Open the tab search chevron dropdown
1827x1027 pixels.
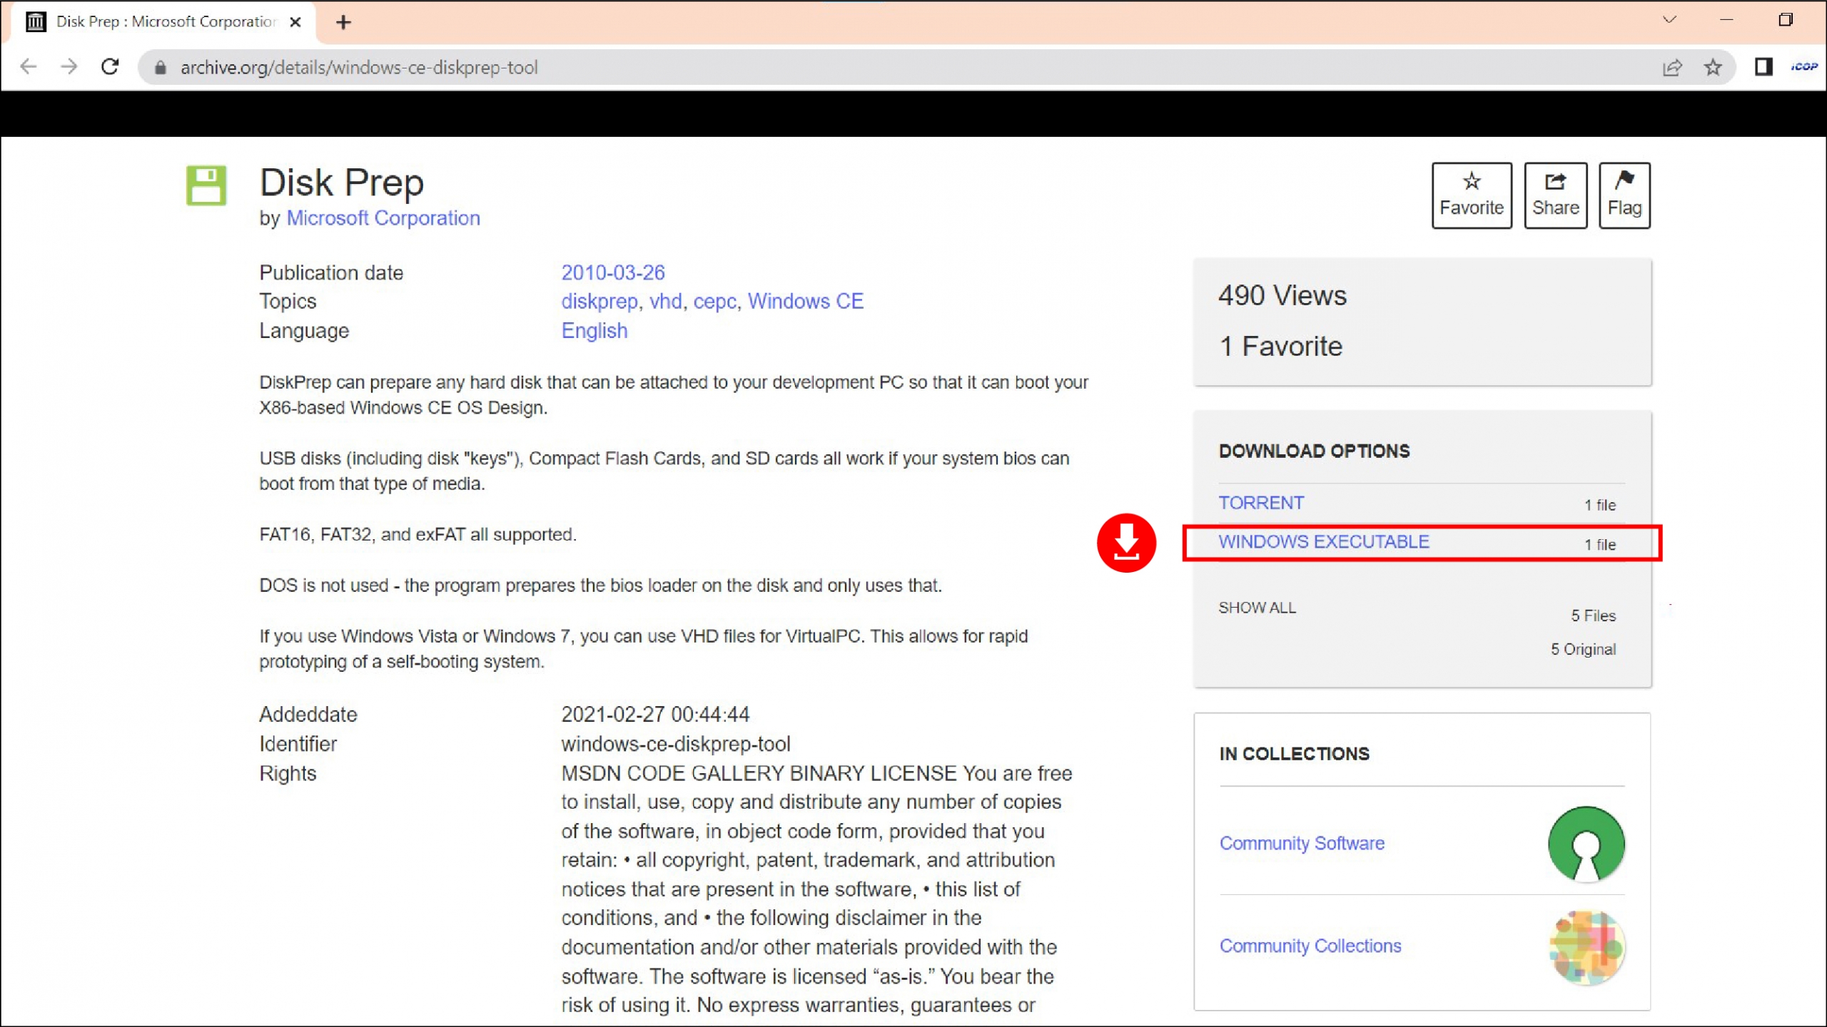point(1669,20)
